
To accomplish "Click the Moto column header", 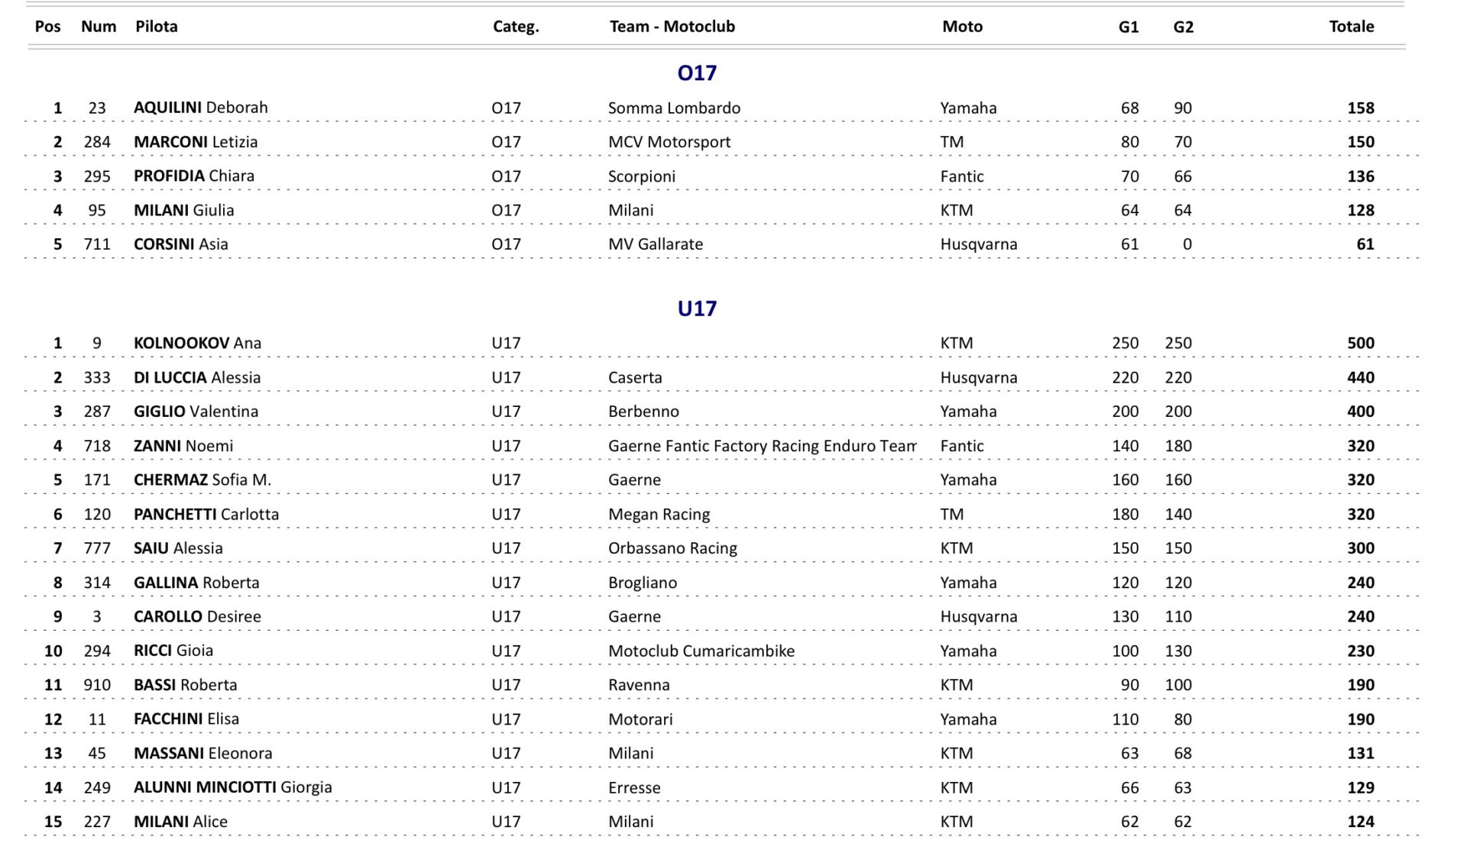I will click(x=962, y=27).
